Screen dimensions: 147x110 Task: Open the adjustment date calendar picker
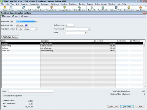click(x=26, y=25)
